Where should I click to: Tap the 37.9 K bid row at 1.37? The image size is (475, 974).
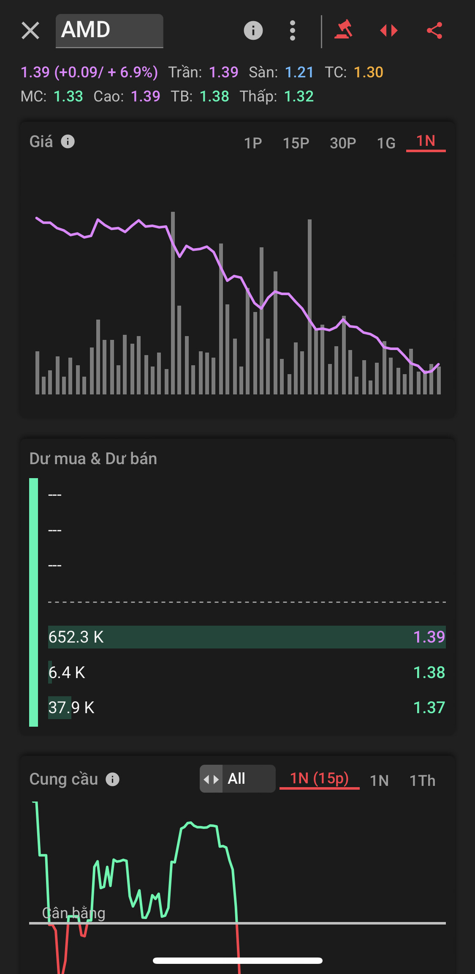pos(247,708)
